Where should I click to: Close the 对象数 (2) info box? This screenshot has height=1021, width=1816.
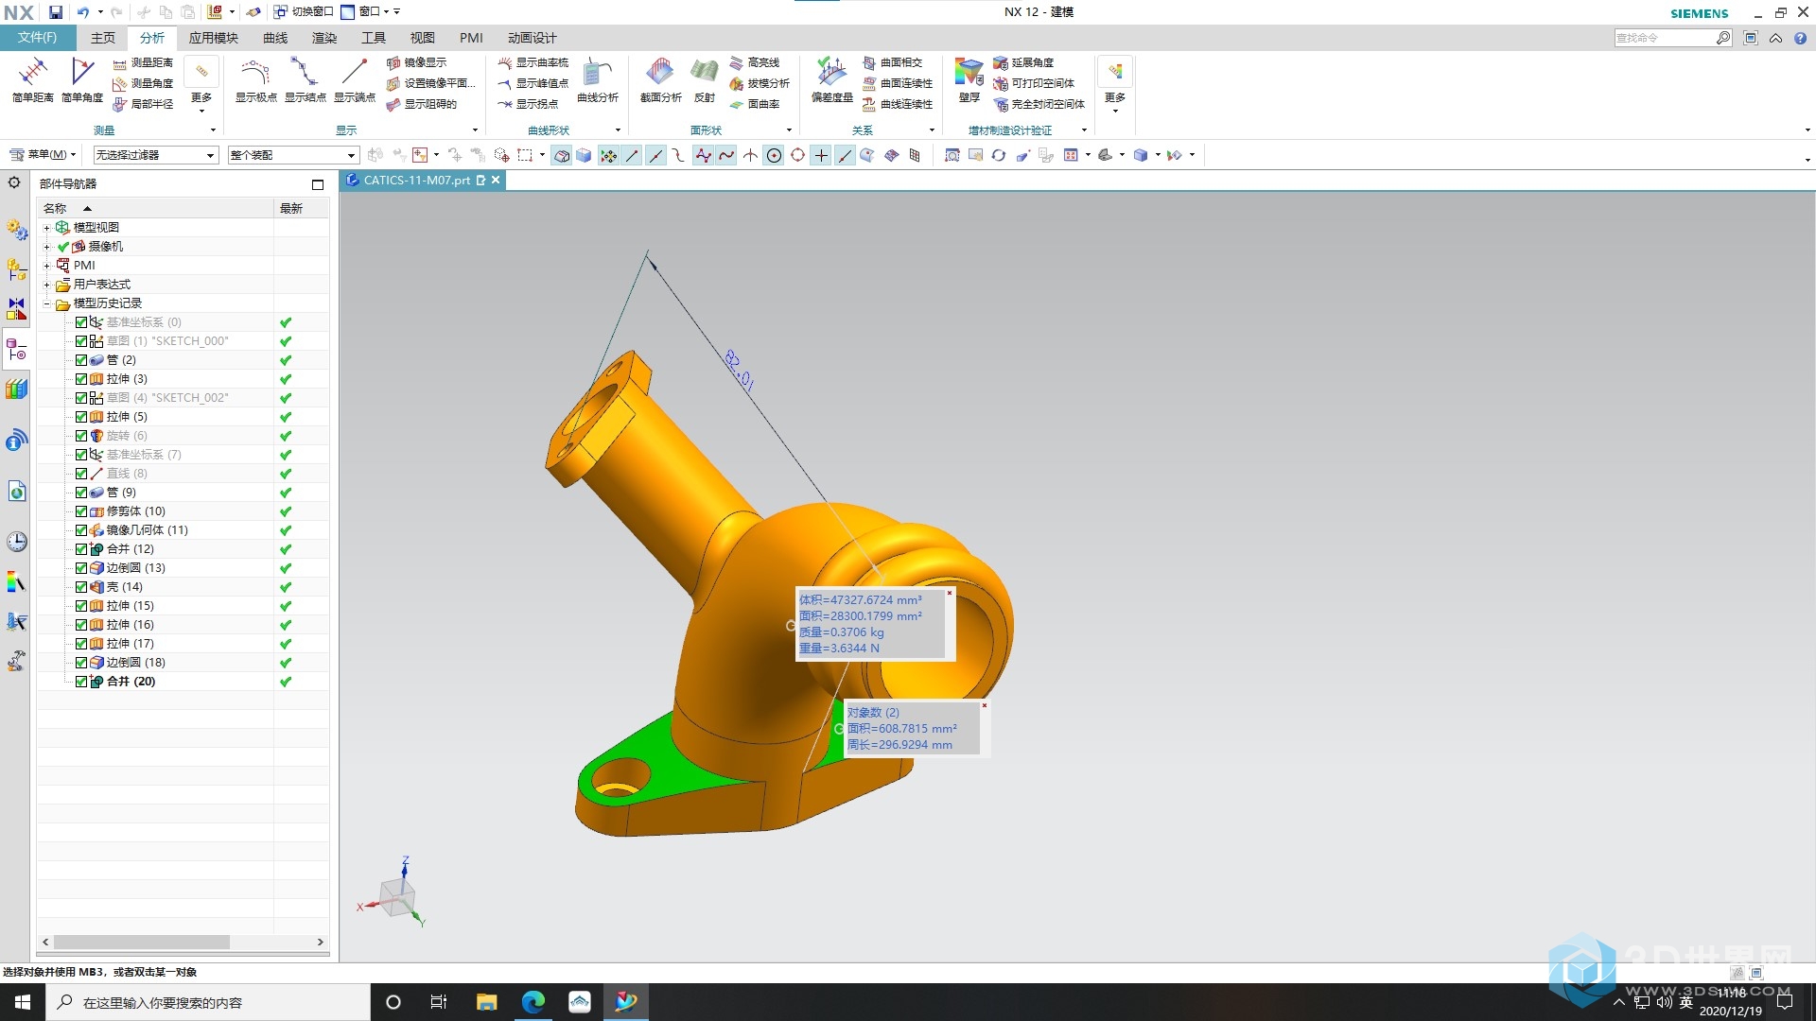coord(984,705)
